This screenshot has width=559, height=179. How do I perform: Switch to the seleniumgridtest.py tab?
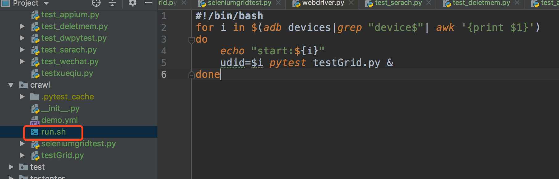(x=239, y=3)
